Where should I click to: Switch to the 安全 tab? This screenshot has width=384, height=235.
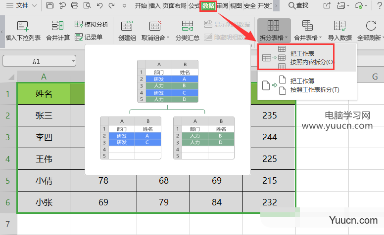point(250,5)
